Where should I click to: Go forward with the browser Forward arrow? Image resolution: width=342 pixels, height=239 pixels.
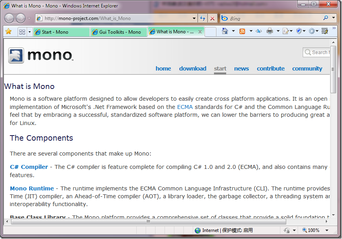(21, 18)
